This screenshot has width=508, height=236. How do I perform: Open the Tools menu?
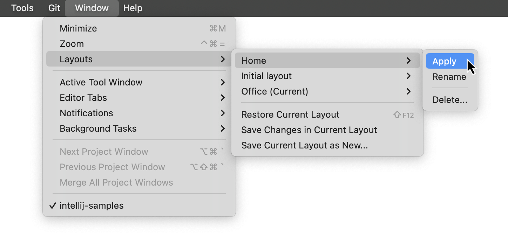pos(22,8)
